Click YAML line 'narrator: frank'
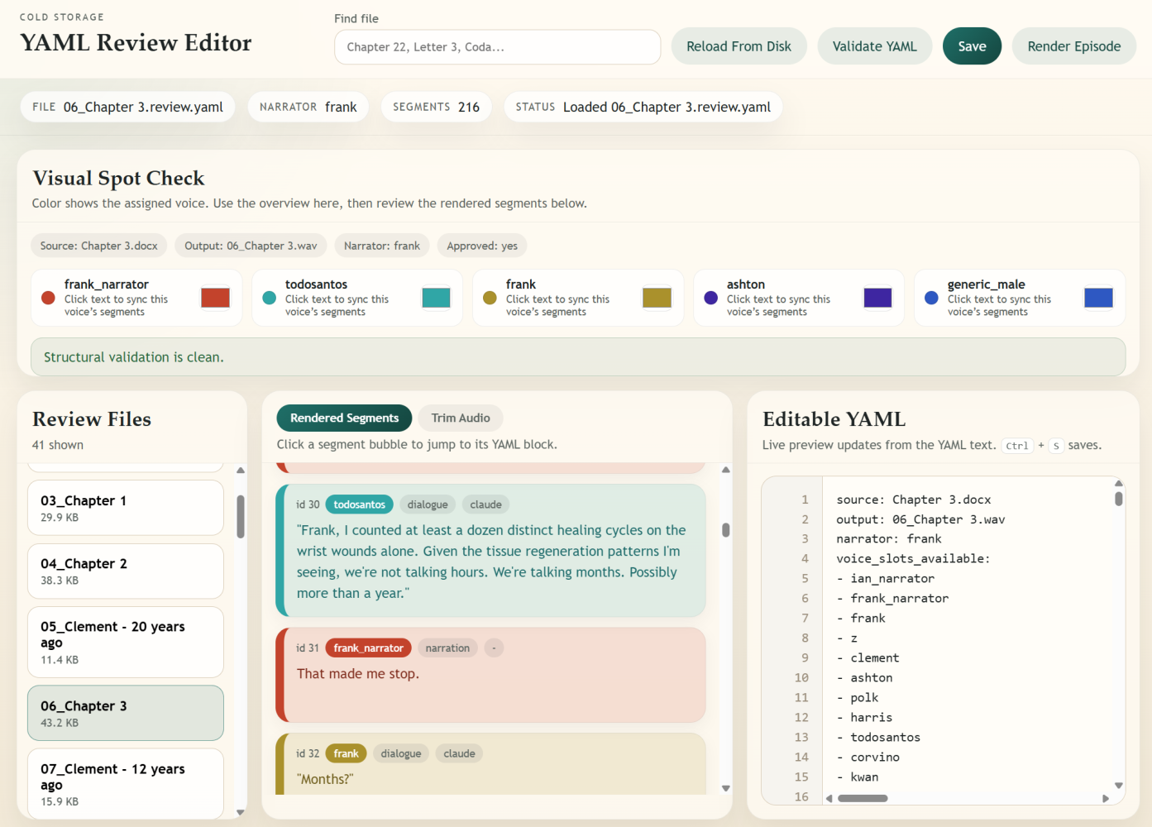The height and width of the screenshot is (827, 1152). click(889, 538)
